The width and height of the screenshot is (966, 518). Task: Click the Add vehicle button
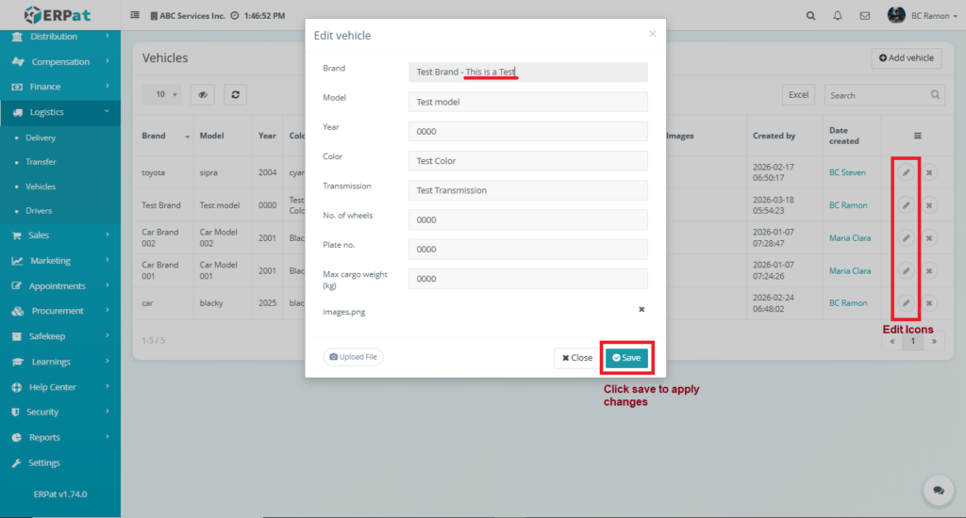pos(907,57)
